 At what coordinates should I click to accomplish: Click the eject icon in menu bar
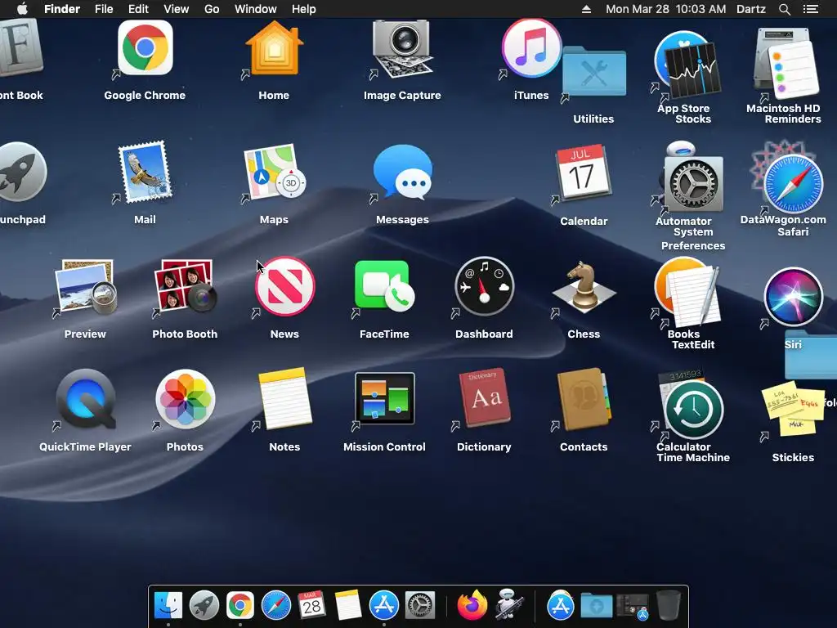click(586, 9)
